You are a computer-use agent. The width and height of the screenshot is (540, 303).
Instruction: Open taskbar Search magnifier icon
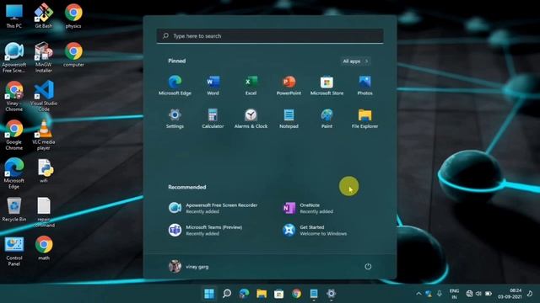click(227, 294)
